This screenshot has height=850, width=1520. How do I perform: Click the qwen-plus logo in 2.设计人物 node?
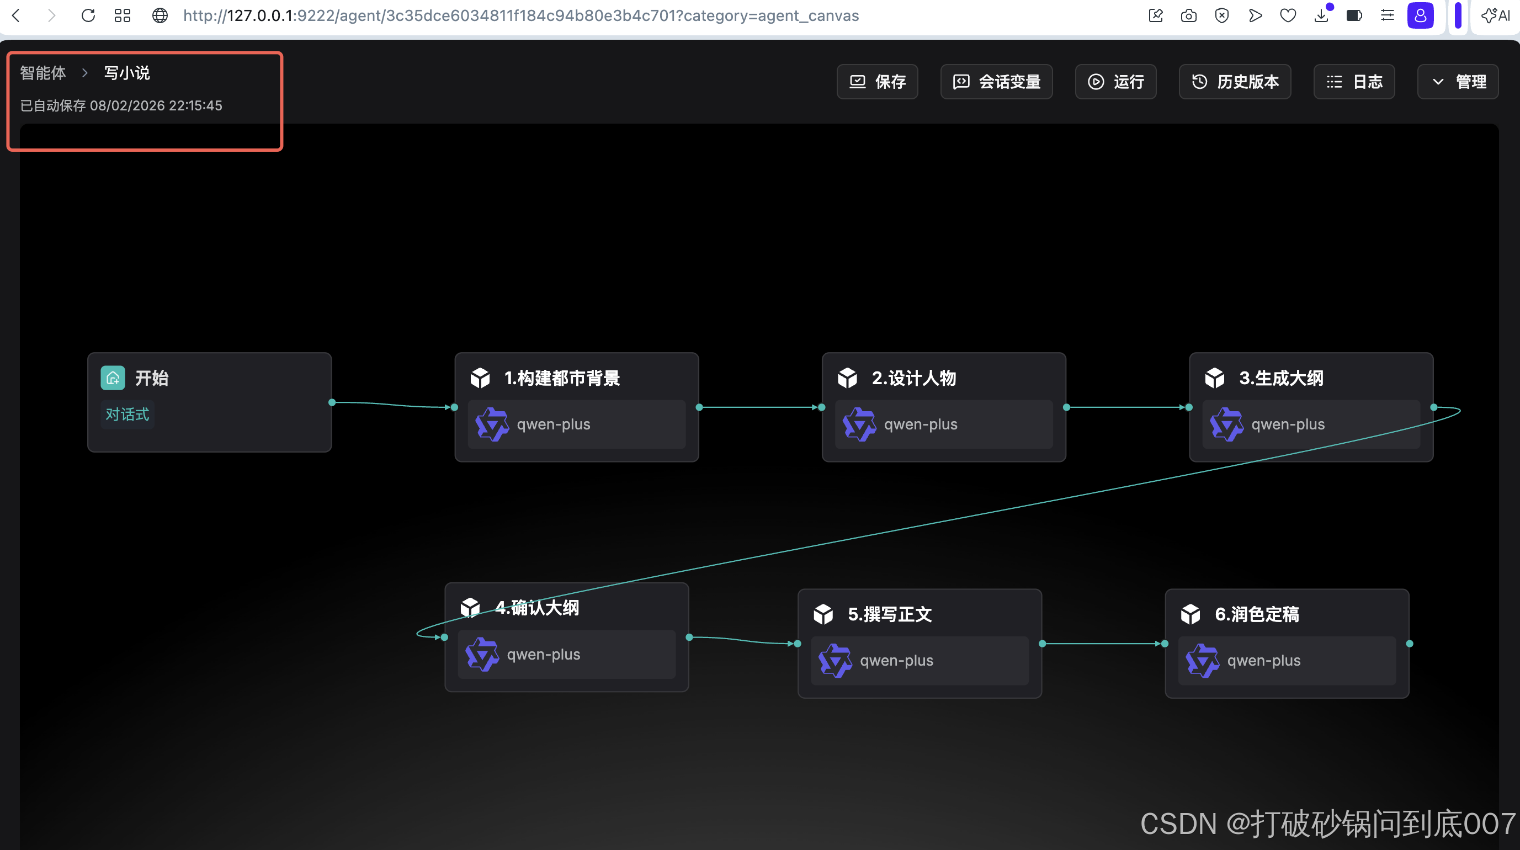click(x=859, y=424)
